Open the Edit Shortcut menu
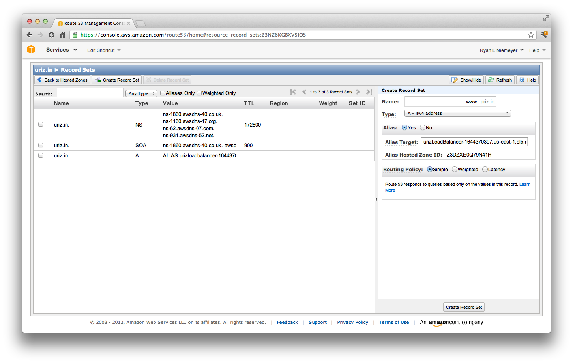 (103, 50)
